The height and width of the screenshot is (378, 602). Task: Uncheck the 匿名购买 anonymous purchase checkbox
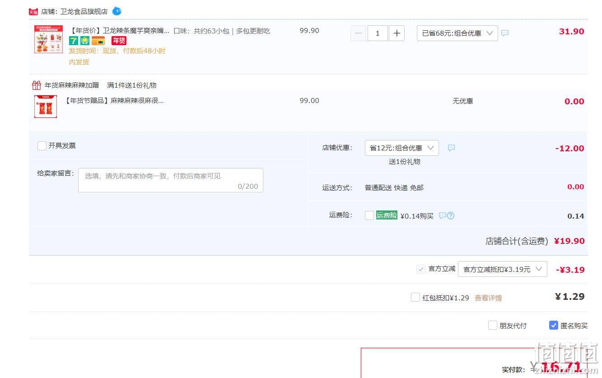554,325
